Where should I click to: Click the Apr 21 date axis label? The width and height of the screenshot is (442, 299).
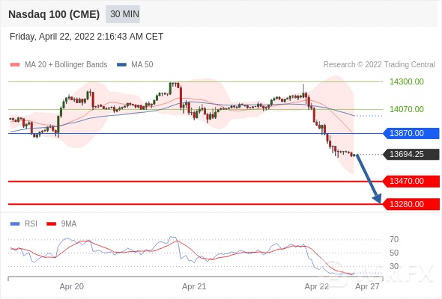click(194, 286)
